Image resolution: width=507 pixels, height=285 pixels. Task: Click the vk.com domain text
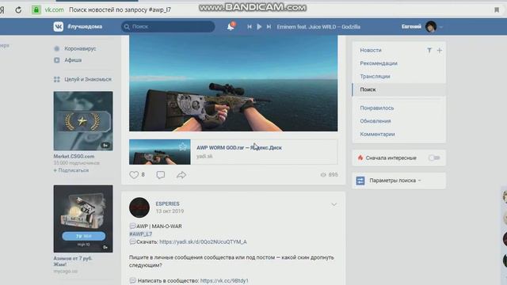coord(54,9)
